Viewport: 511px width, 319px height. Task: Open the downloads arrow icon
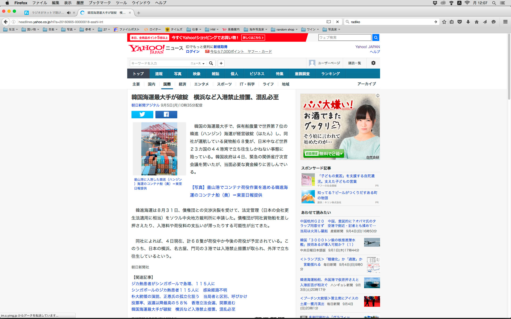click(468, 22)
